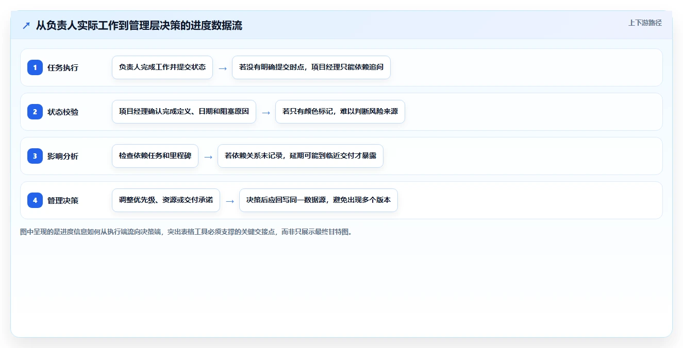Select the step 2 number badge
This screenshot has height=348, width=683.
(35, 112)
